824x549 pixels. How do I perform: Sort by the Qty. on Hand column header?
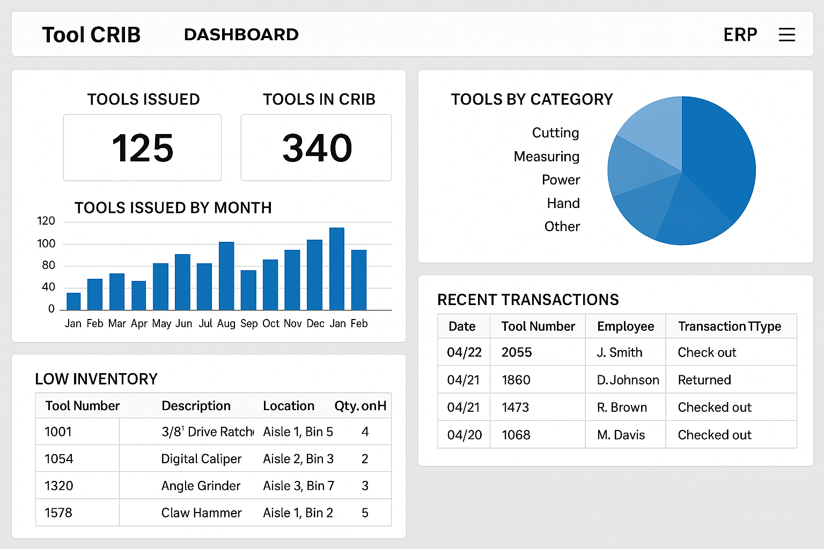click(360, 406)
